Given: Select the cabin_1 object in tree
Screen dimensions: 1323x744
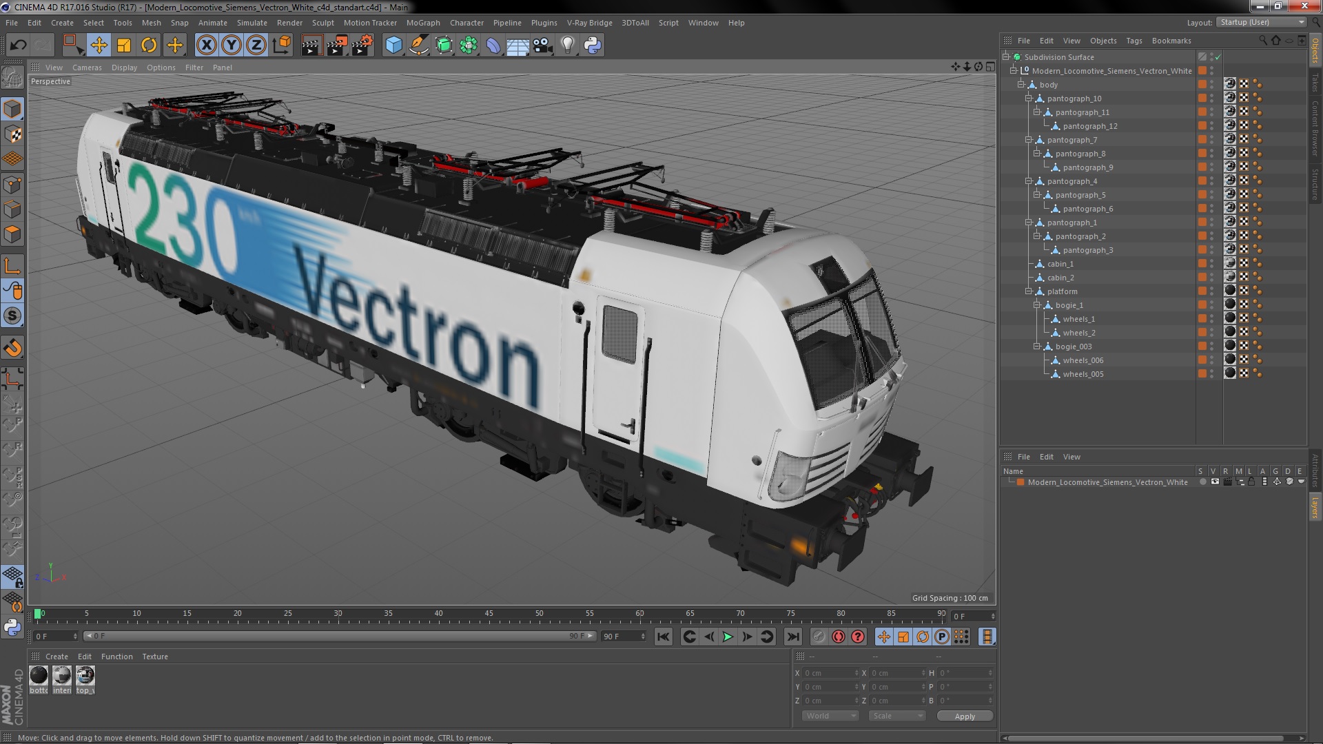Looking at the screenshot, I should 1060,264.
